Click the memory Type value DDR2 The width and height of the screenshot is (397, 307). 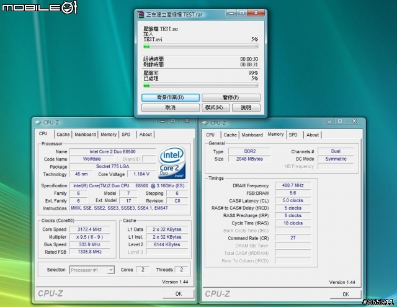tap(249, 151)
